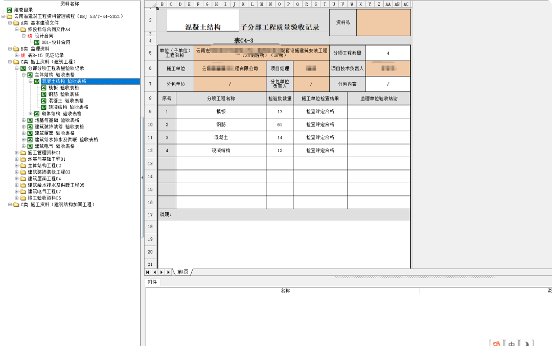The image size is (552, 346).
Task: Click the 监理单位验收结论 cell for 模板 row
Action: tap(379, 112)
